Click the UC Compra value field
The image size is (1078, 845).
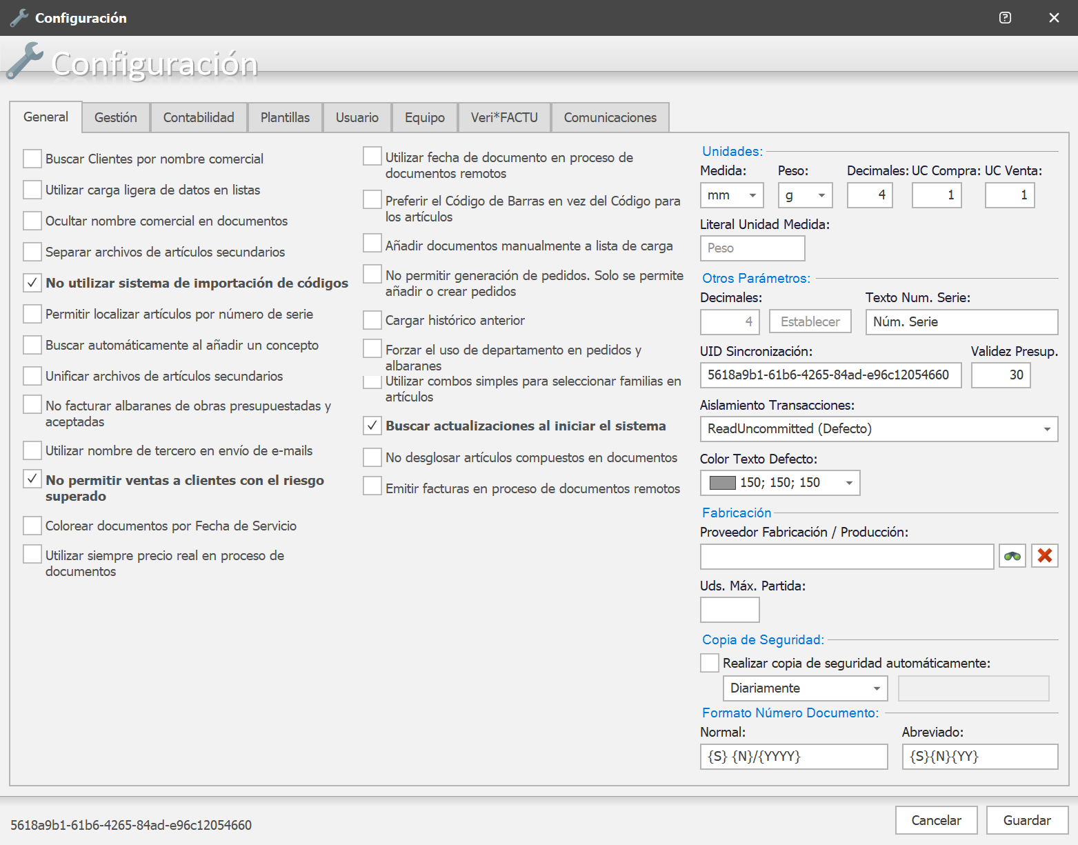937,195
